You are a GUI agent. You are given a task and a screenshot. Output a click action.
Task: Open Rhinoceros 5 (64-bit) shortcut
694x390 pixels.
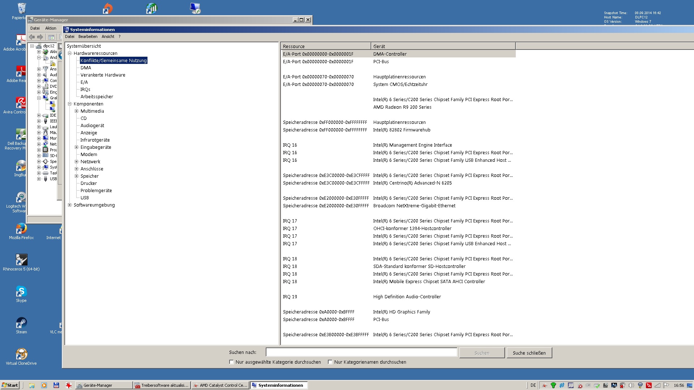click(21, 260)
